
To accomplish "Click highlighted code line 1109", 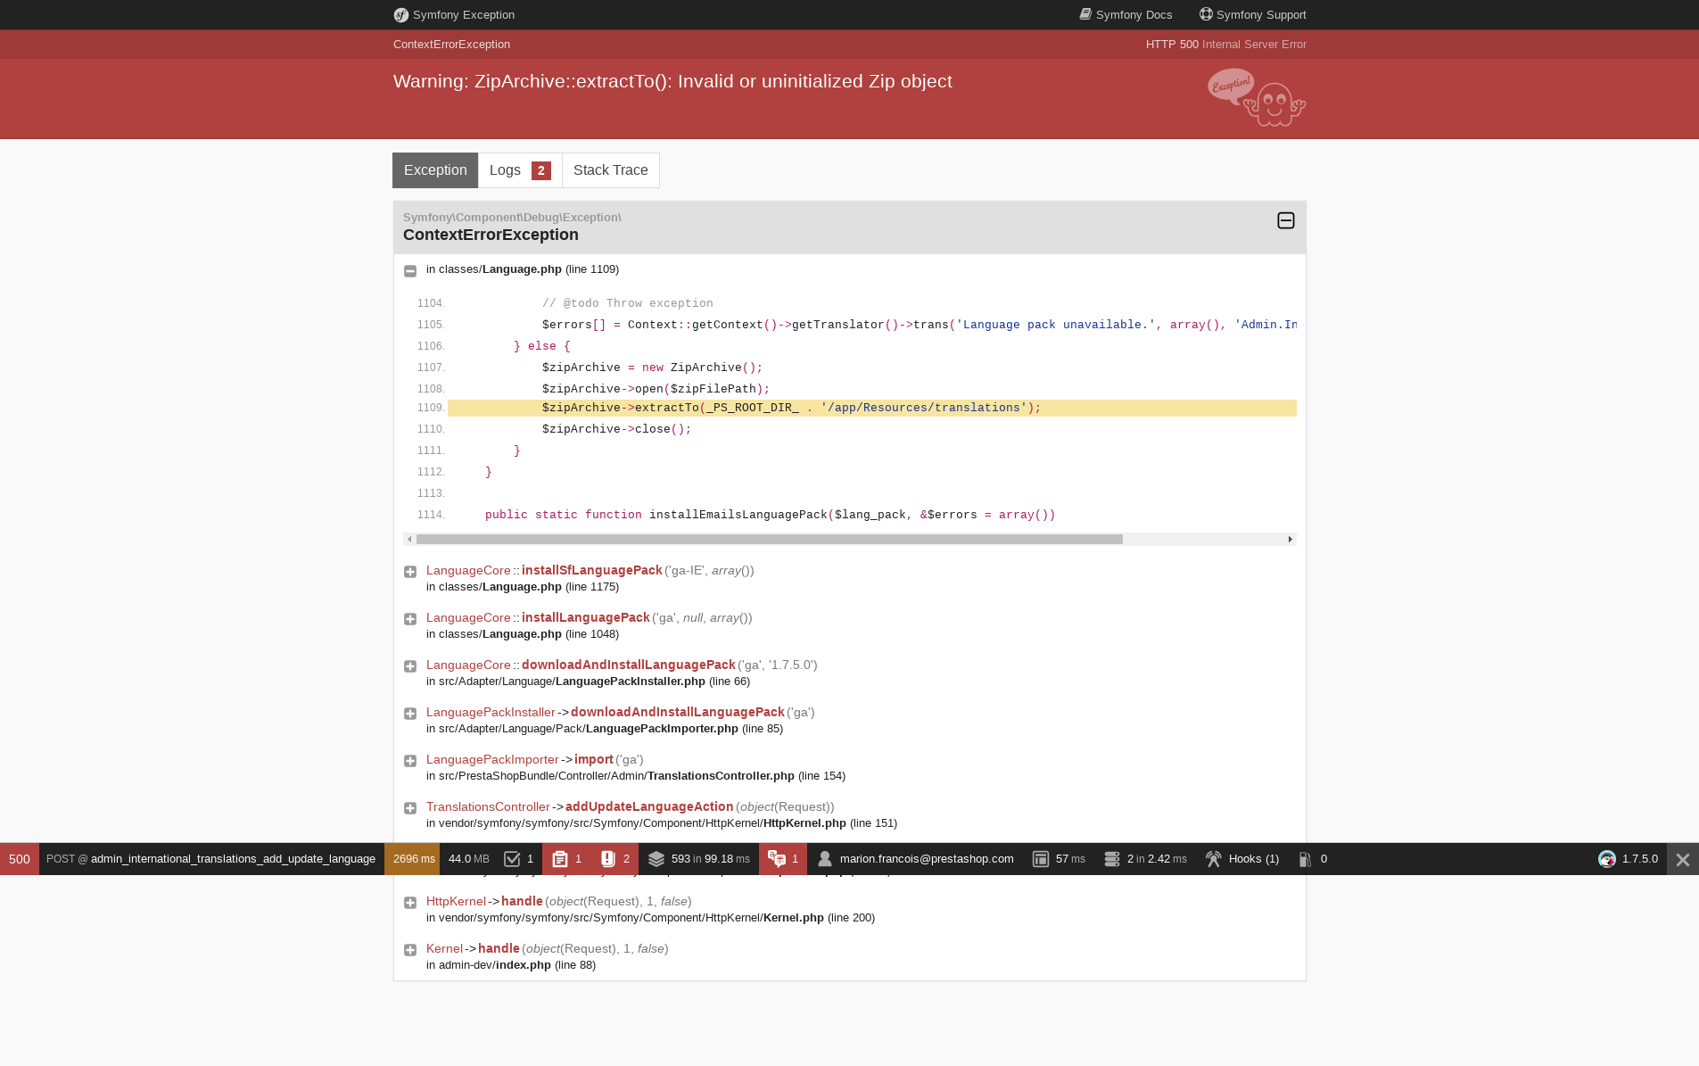I will (x=872, y=408).
